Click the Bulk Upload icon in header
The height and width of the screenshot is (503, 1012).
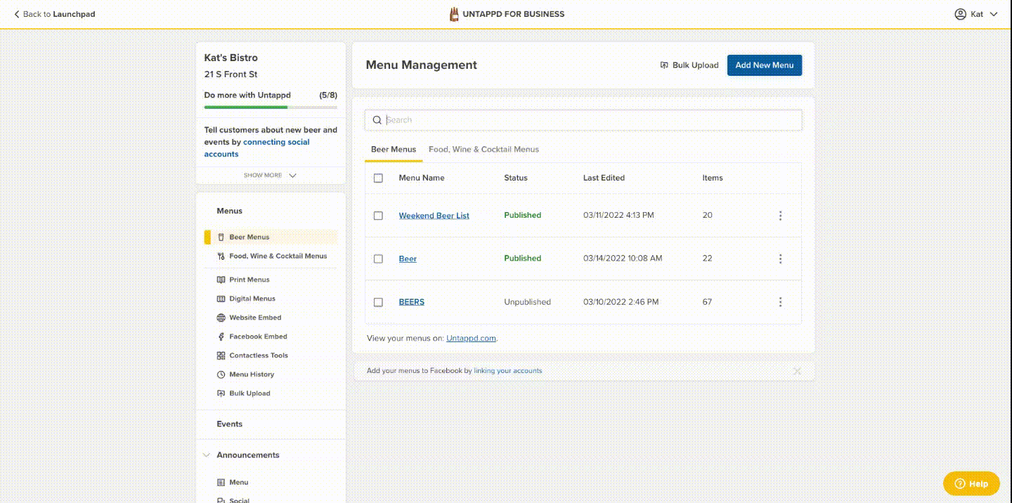[x=664, y=65]
